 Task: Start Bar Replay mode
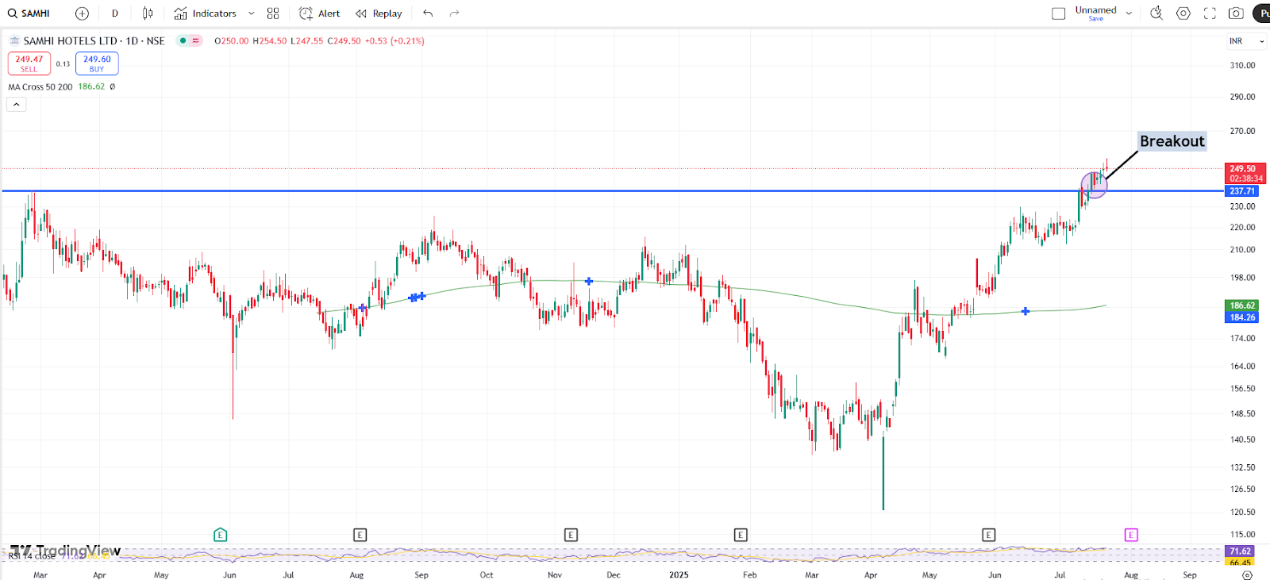click(379, 13)
